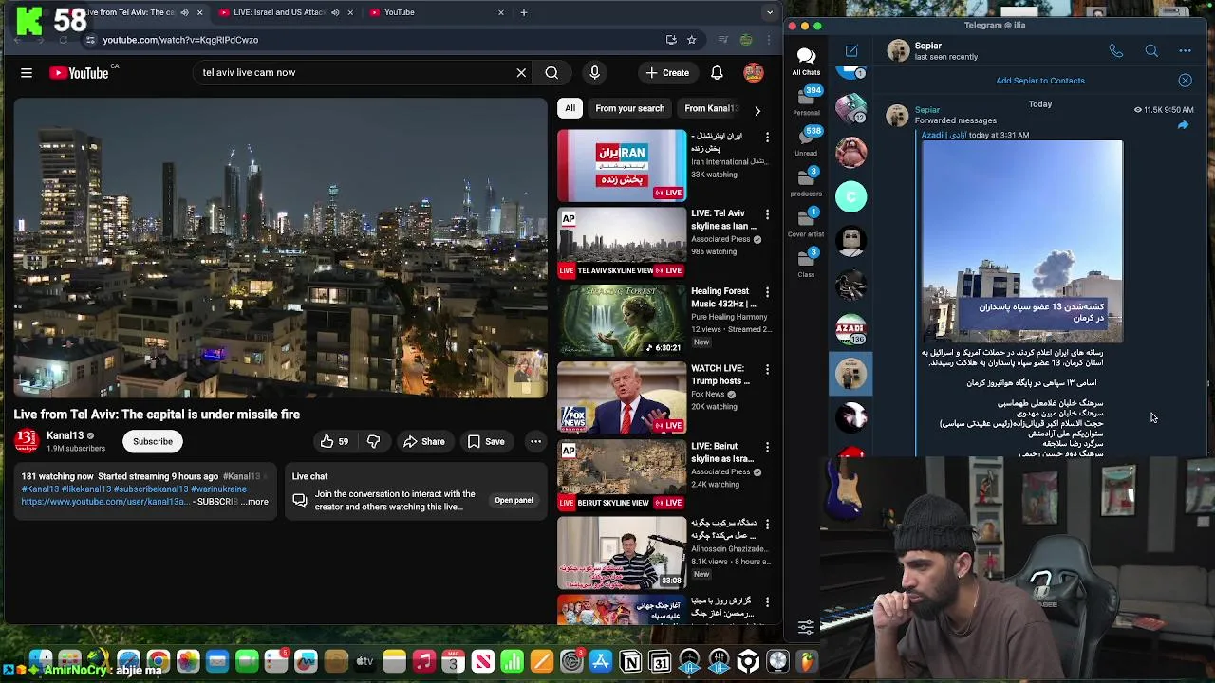Open options for Tel Aviv skyline video

[x=767, y=214]
